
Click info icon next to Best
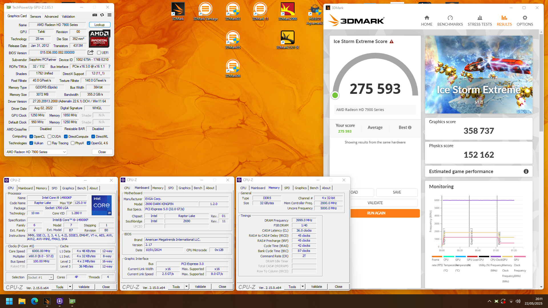tap(410, 127)
